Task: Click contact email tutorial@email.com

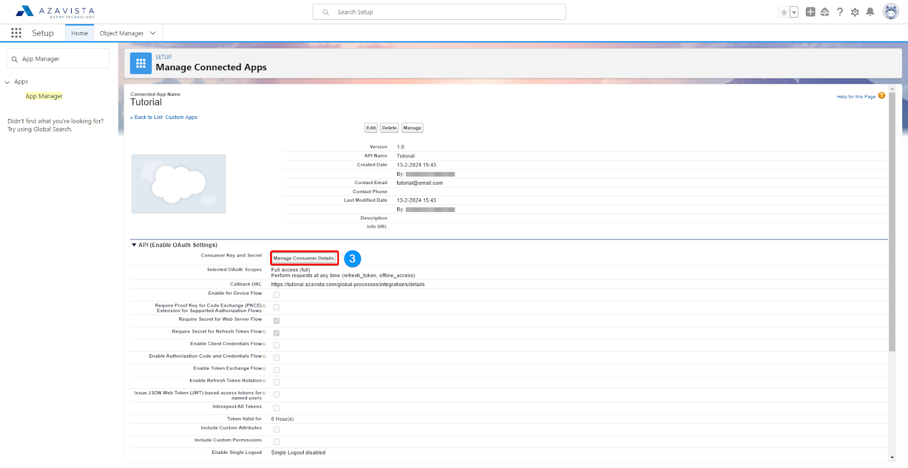Action: (419, 183)
